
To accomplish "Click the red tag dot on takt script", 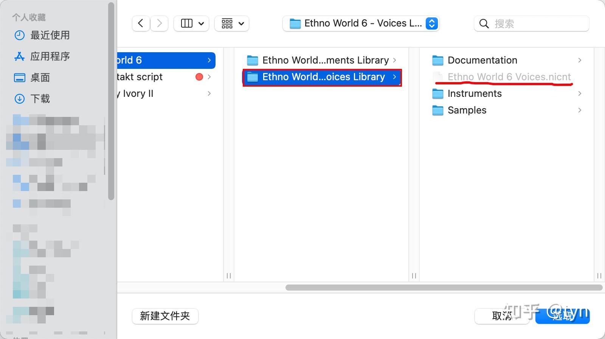I will [199, 77].
